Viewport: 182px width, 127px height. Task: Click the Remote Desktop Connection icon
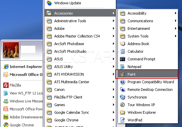point(123,90)
